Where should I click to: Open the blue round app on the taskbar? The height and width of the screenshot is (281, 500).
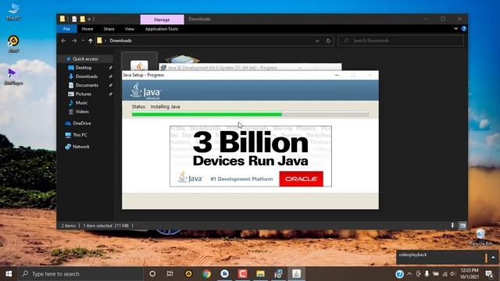tap(224, 274)
